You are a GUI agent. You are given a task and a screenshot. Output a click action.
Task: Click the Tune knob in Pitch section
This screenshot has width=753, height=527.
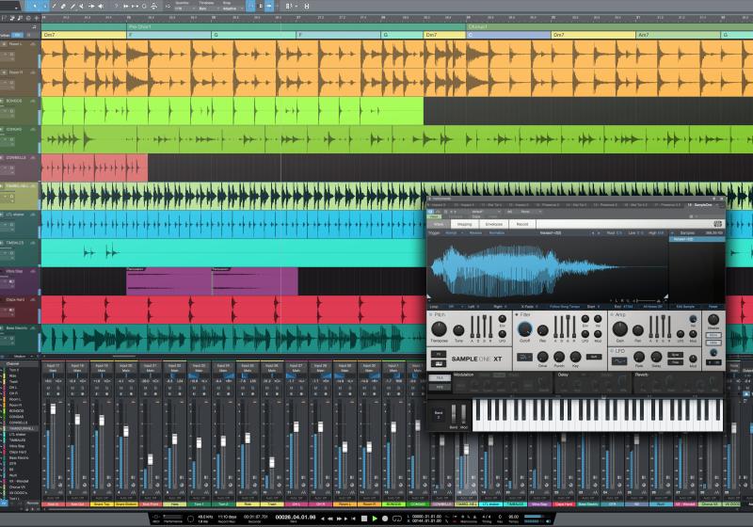tap(458, 329)
